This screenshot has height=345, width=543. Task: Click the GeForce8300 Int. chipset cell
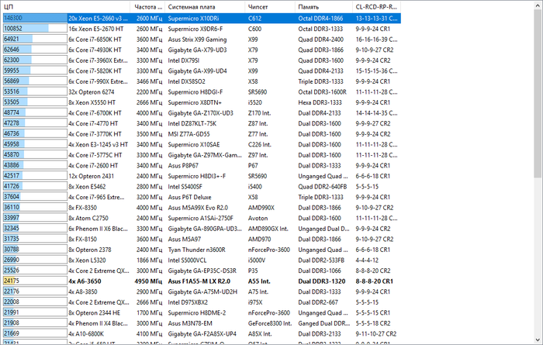tap(270, 323)
